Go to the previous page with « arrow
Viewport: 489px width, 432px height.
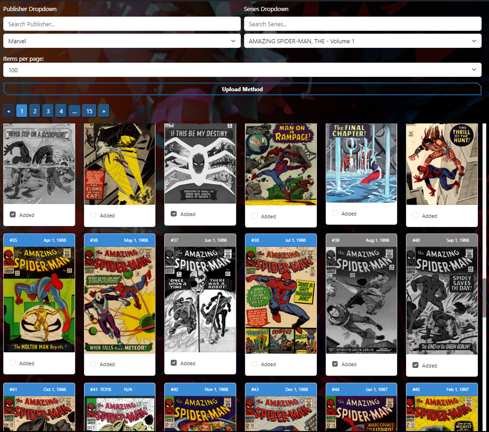(9, 111)
